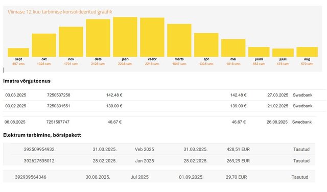Click the okt 1328 kWh bar
Viewport: 327px width, 192px height.
[x=44, y=45]
